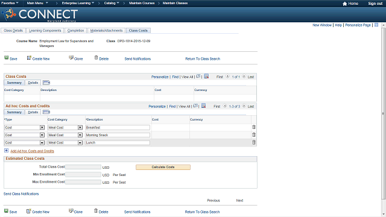Show all columns icon in Ad hoc Costs
This screenshot has width=386, height=217.
point(46,112)
